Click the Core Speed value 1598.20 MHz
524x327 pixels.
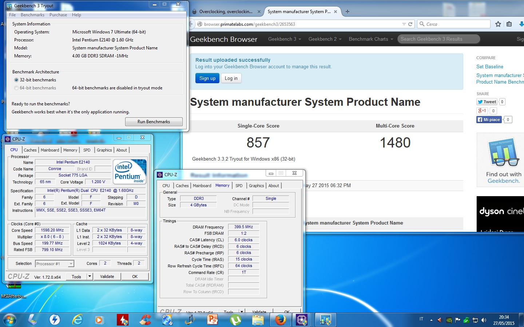pyautogui.click(x=52, y=230)
